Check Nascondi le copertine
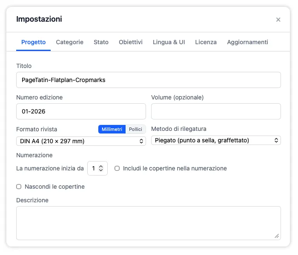The image size is (298, 255). pos(19,187)
